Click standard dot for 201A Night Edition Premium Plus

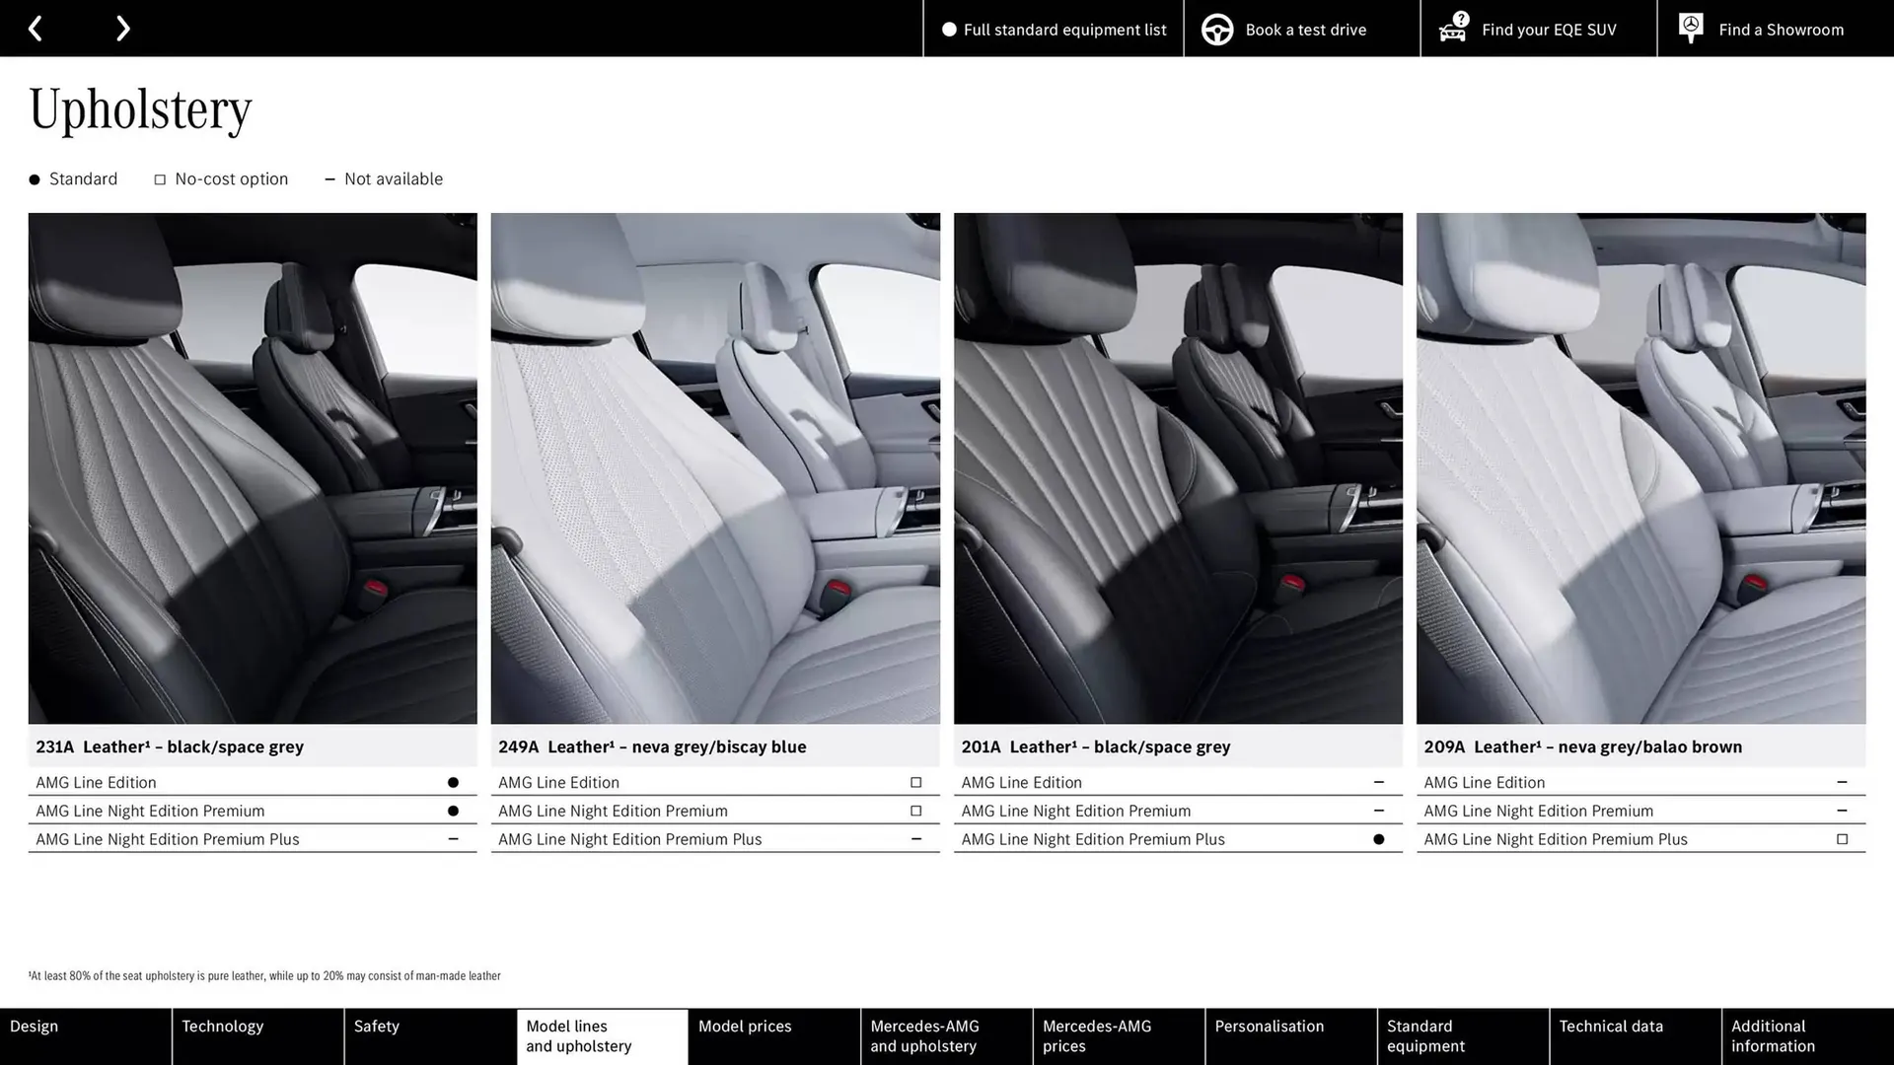pos(1378,840)
